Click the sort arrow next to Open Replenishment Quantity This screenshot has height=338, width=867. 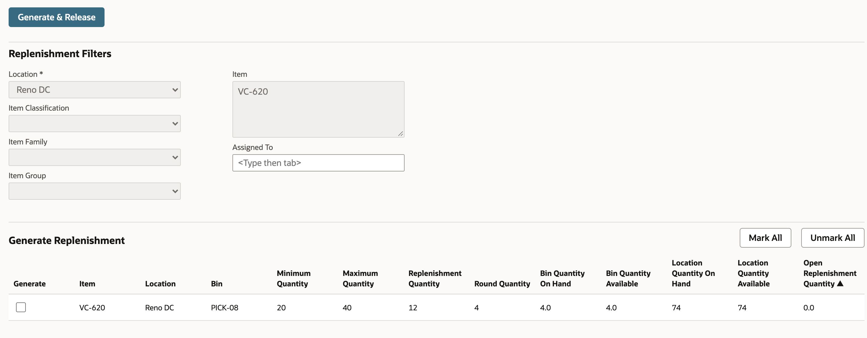pyautogui.click(x=840, y=284)
